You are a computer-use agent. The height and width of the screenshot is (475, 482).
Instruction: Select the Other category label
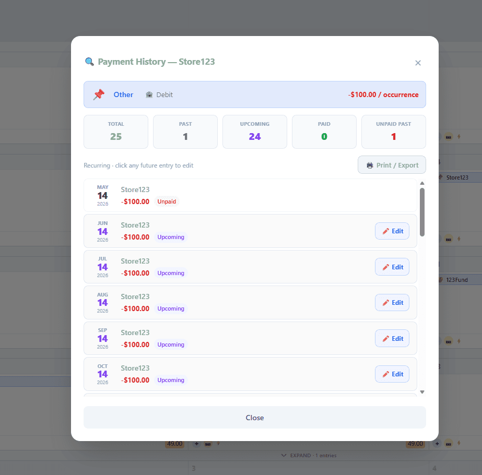(x=123, y=94)
